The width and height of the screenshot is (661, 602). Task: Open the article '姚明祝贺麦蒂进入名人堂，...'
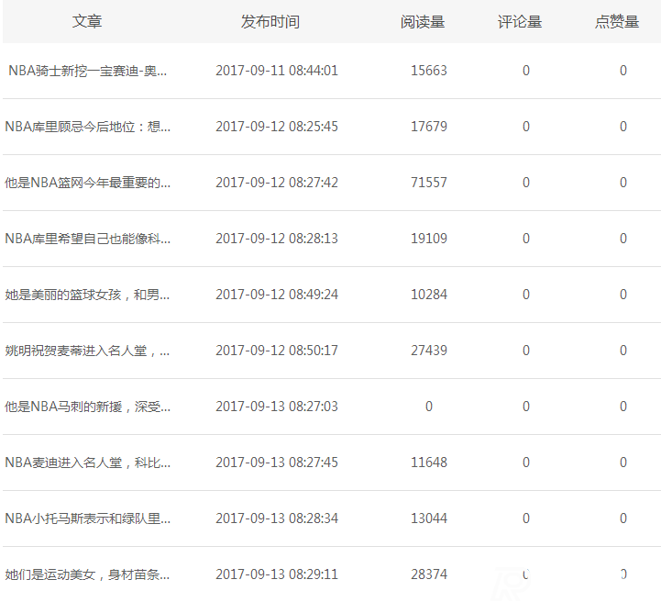[x=88, y=351]
